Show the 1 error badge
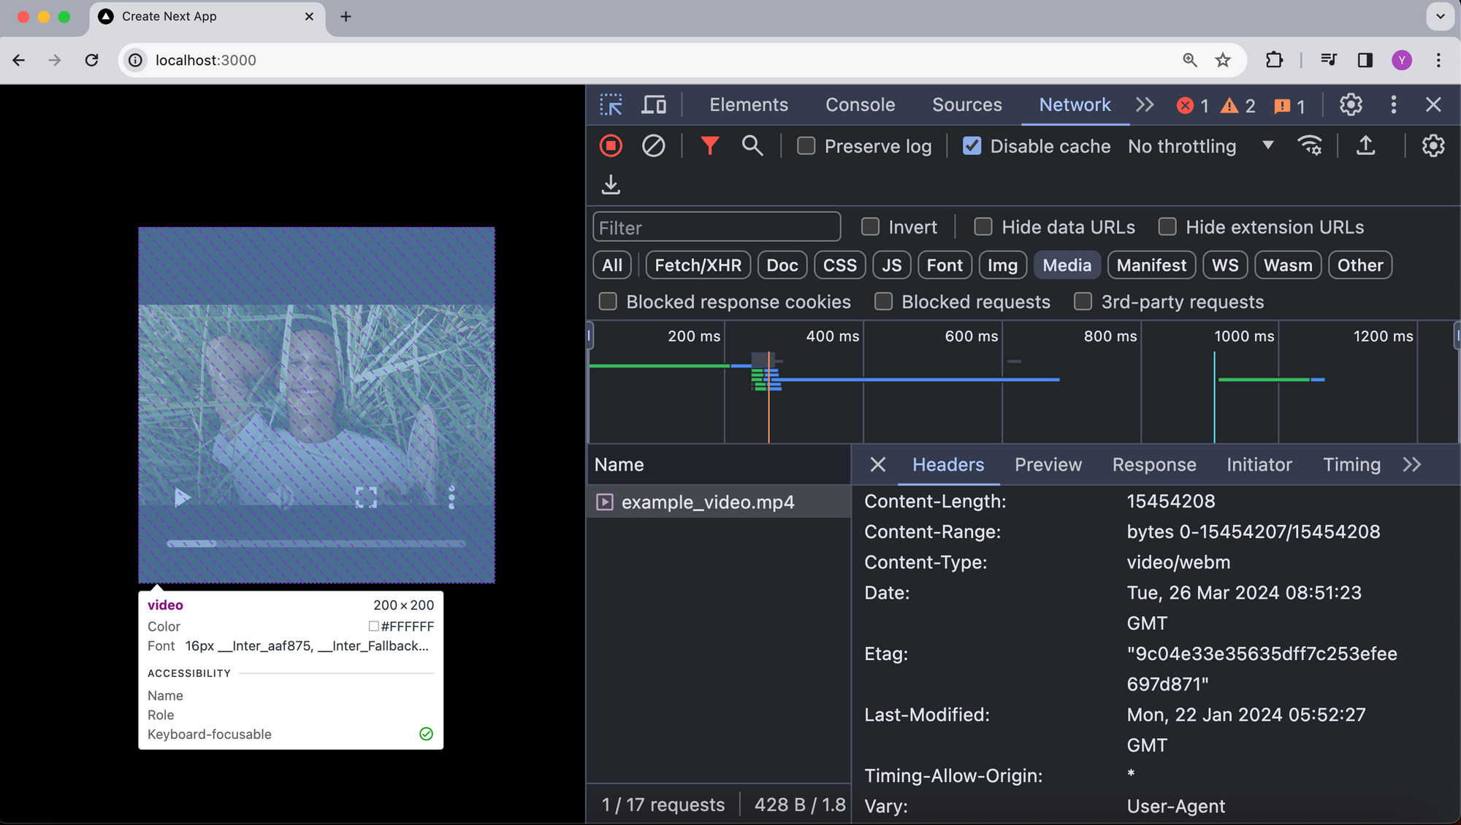 pyautogui.click(x=1193, y=106)
